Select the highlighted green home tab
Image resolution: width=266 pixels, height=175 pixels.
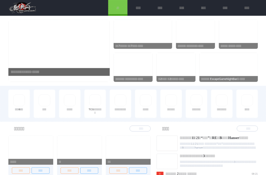tap(118, 8)
